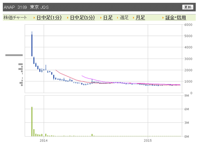The height and width of the screenshot is (149, 198).
Task: Click the 3M volume axis label
Action: coord(186,123)
